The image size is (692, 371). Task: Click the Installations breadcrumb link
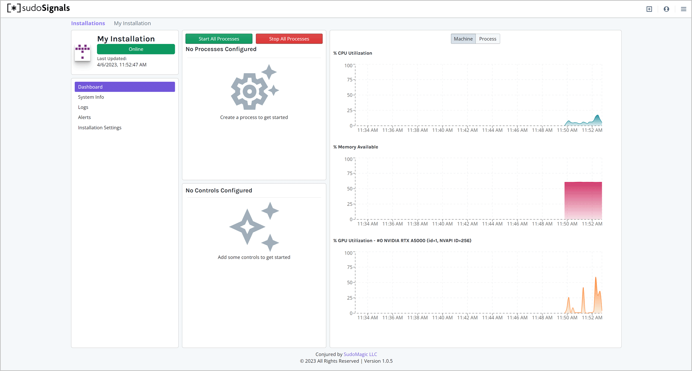tap(88, 23)
